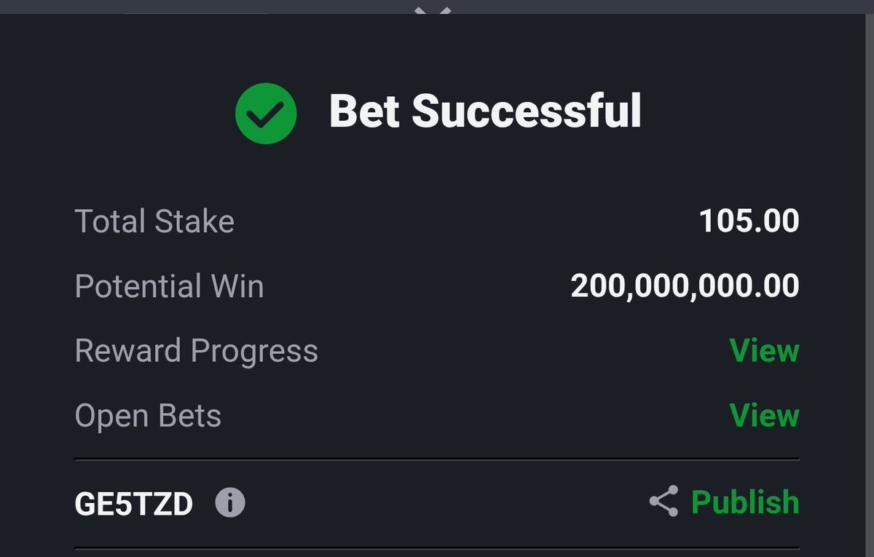Open the info icon beside GE5TZD
This screenshot has width=874, height=557.
click(230, 503)
